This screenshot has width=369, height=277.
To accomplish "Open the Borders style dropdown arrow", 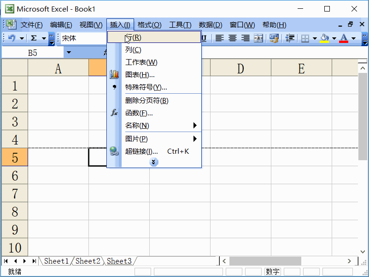I will (315, 38).
